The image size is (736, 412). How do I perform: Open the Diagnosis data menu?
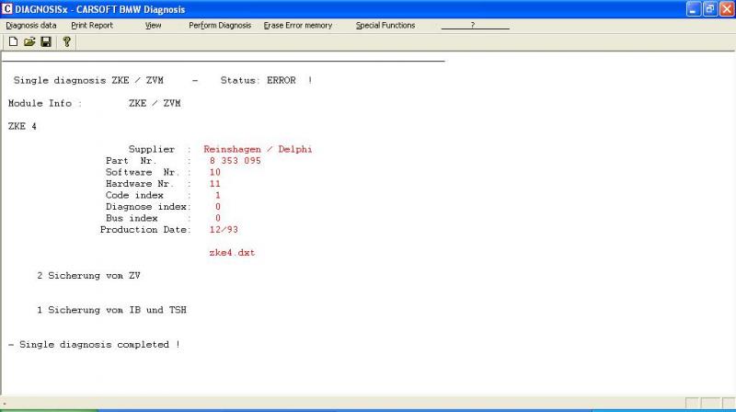pos(30,25)
